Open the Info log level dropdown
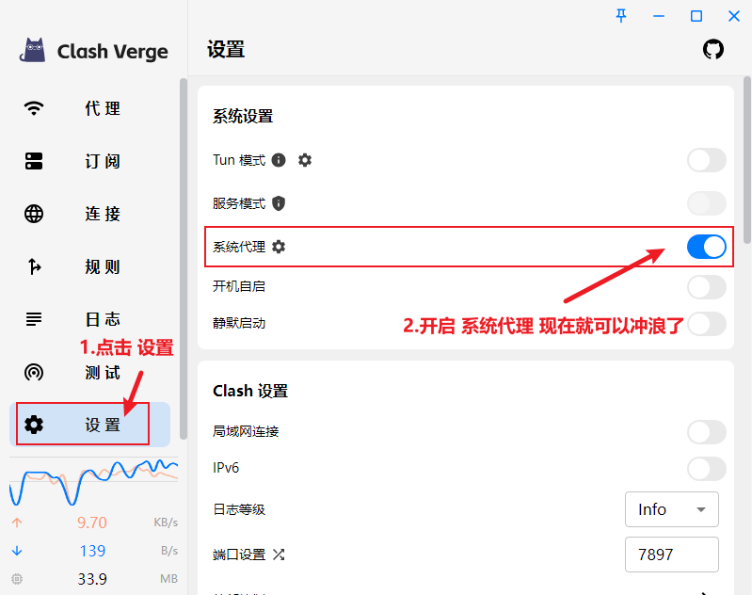Image resolution: width=752 pixels, height=595 pixels. [x=671, y=509]
